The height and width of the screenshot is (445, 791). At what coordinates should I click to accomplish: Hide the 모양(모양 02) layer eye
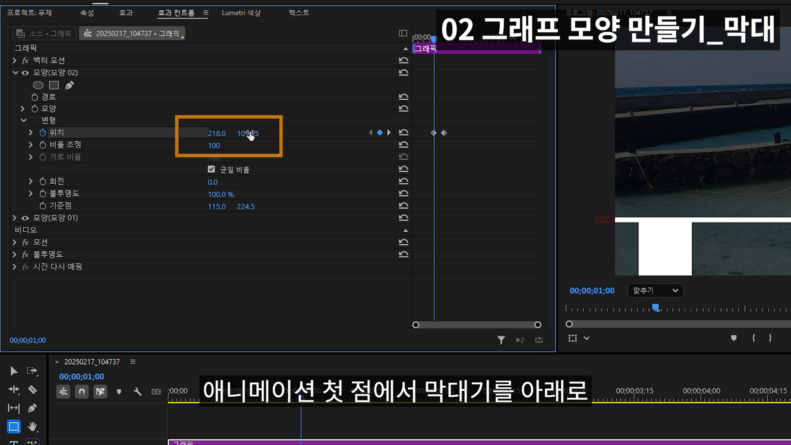[x=25, y=73]
